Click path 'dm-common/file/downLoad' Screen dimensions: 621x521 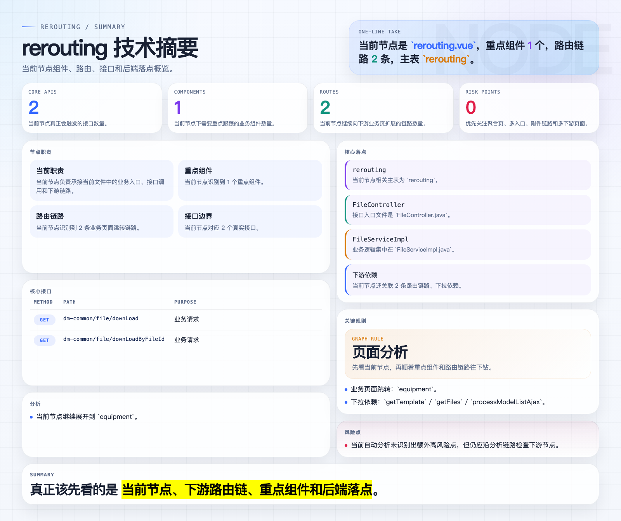pyautogui.click(x=101, y=318)
